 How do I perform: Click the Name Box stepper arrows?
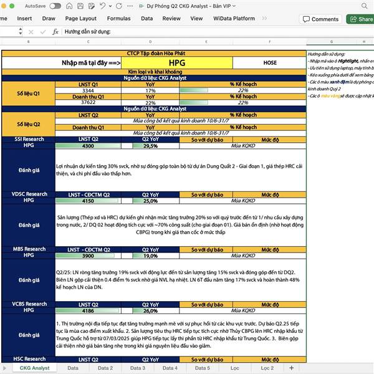[21, 31]
